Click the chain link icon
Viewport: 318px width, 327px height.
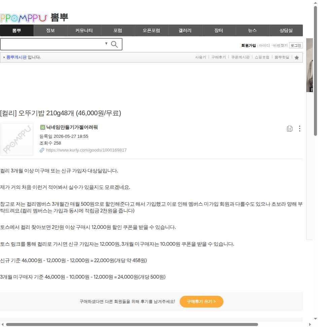point(42,150)
